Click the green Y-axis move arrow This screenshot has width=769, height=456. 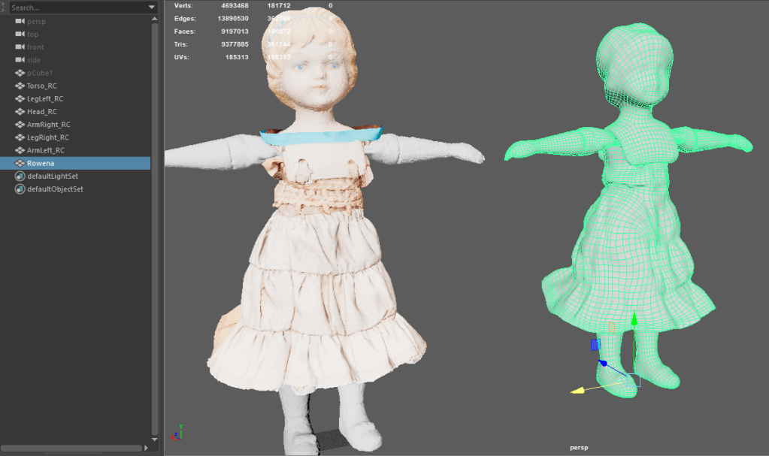click(x=634, y=321)
